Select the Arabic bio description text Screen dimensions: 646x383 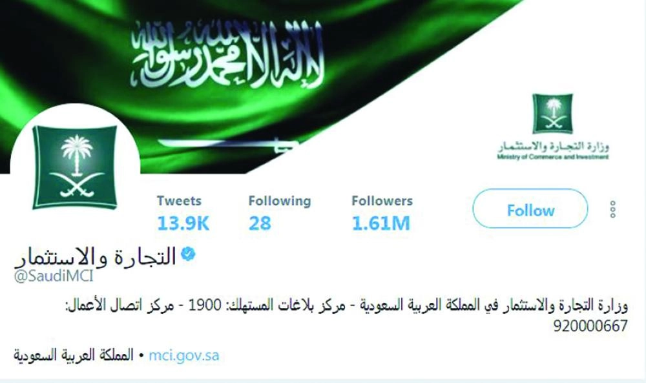[346, 315]
